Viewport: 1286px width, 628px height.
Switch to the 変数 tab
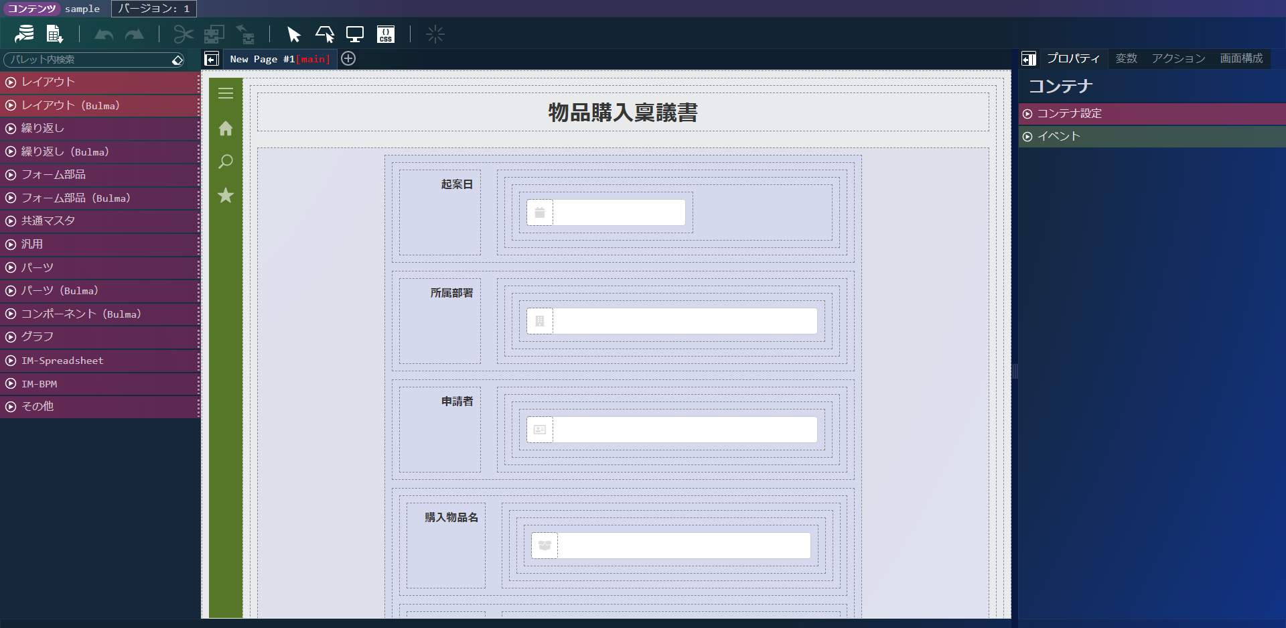[1126, 58]
